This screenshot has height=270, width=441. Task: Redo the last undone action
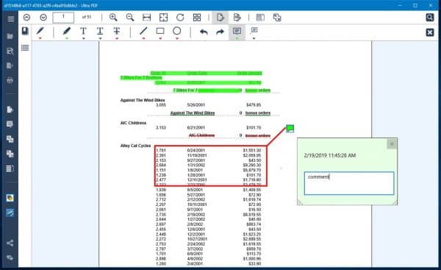click(220, 32)
